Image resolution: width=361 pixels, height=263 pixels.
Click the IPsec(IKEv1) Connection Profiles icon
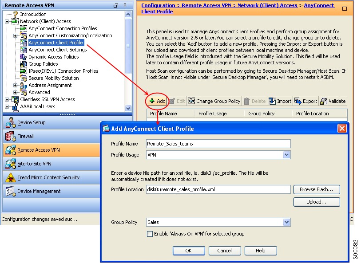coord(24,71)
